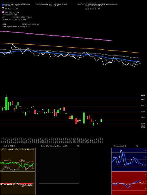Click the 12.06 price axis label
Image resolution: width=147 pixels, height=195 pixels.
coord(143,112)
